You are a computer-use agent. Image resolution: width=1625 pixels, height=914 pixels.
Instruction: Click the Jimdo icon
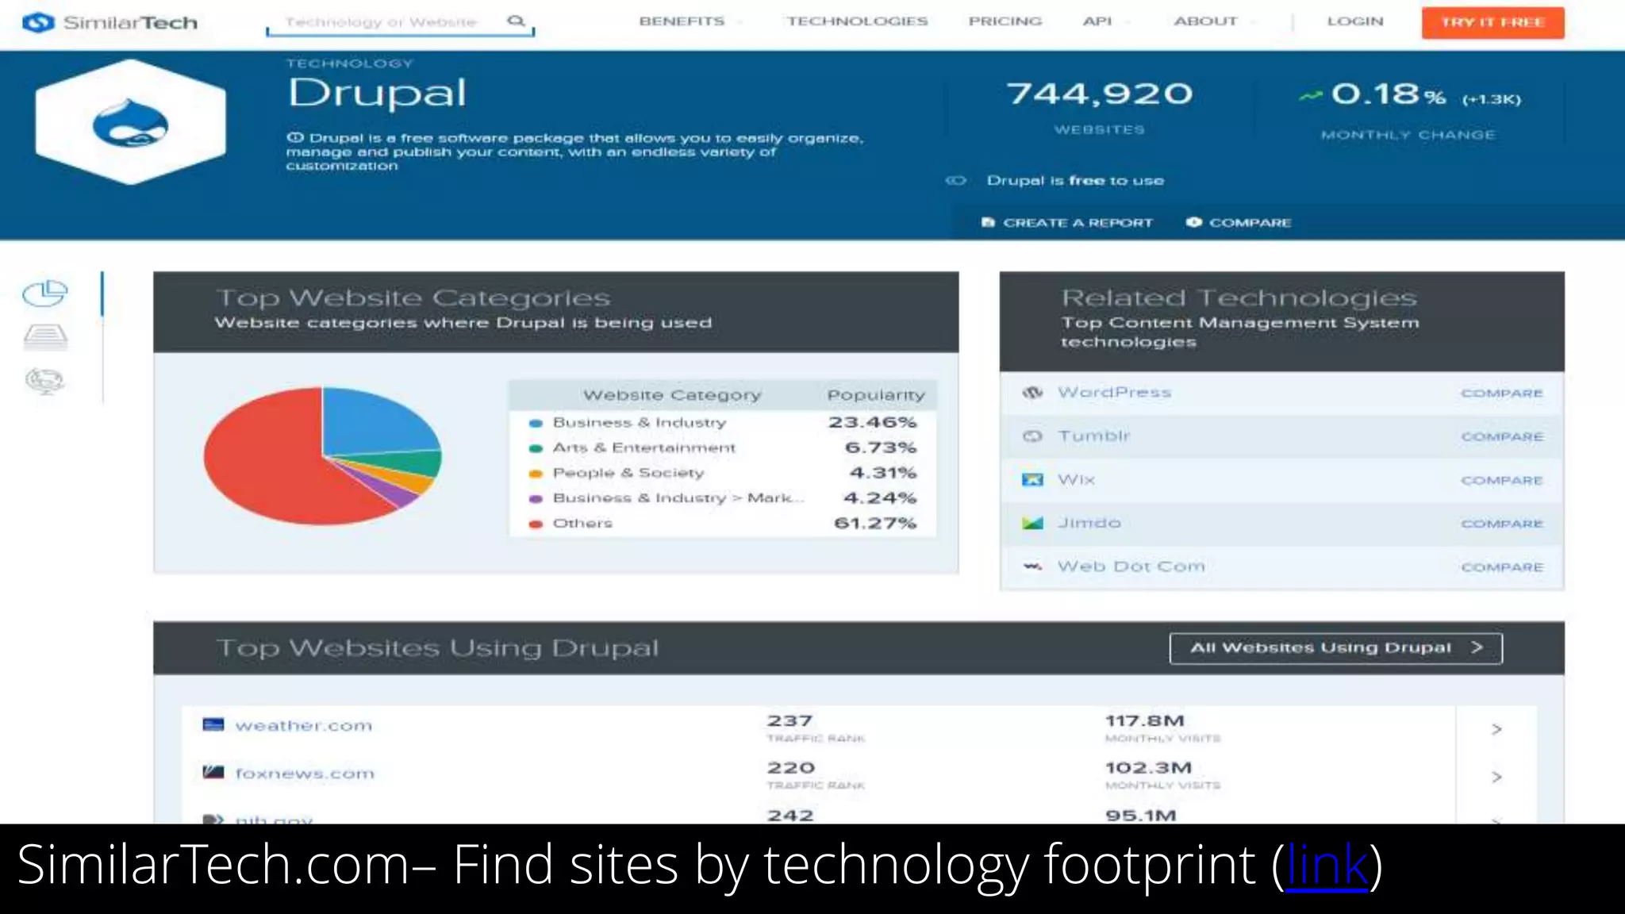pyautogui.click(x=1032, y=523)
